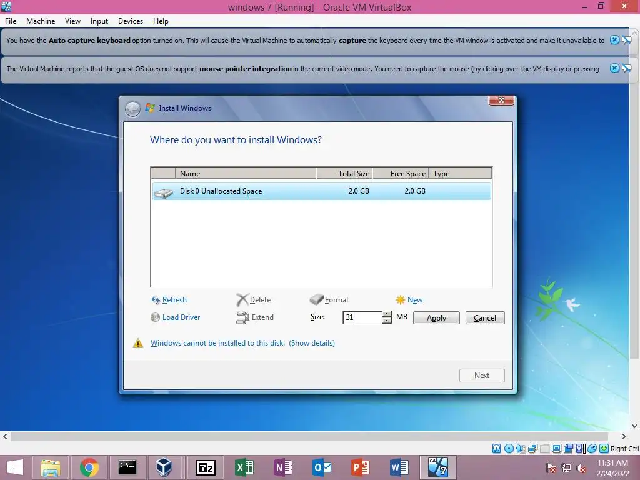Viewport: 640px width, 480px height.
Task: Decrease size with the spinner down arrow
Action: click(386, 321)
